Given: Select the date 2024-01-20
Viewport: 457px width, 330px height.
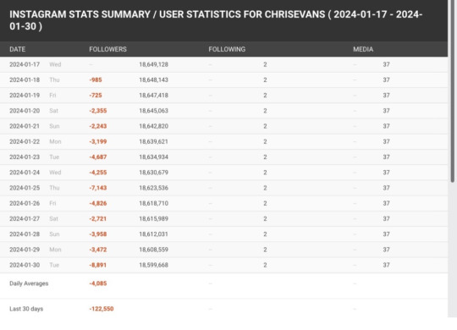Looking at the screenshot, I should point(25,111).
